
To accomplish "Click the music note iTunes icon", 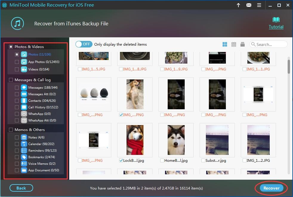I will (x=17, y=24).
